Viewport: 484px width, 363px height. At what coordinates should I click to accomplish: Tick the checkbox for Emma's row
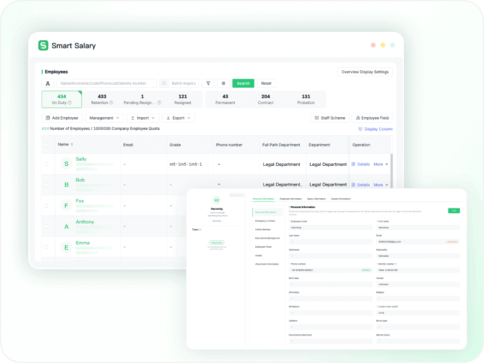pyautogui.click(x=46, y=247)
